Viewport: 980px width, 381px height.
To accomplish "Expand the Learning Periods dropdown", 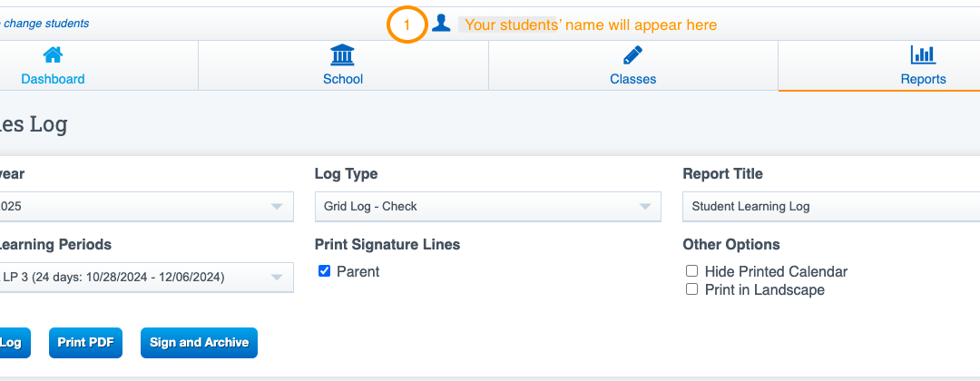I will point(145,278).
